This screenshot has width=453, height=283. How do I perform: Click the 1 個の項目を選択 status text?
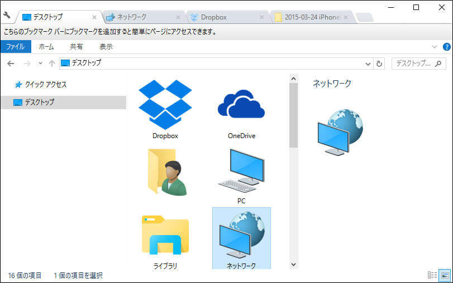pyautogui.click(x=78, y=276)
